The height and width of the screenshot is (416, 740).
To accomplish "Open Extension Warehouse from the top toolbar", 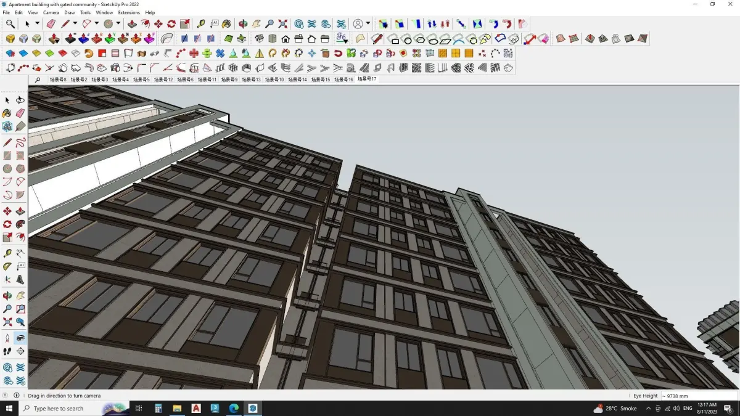I will pyautogui.click(x=311, y=23).
